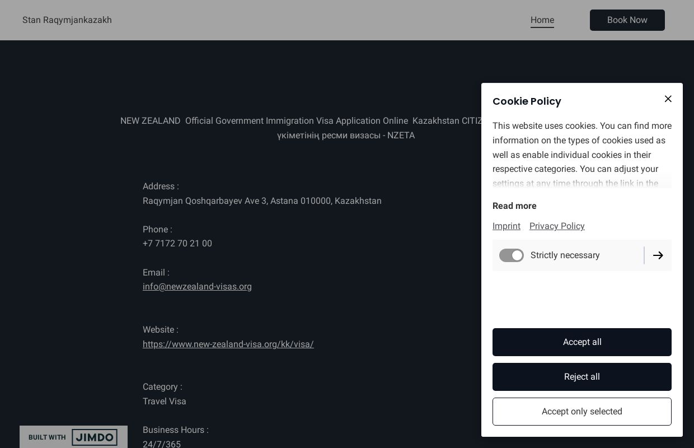Click the Strictly necessary label
This screenshot has height=448, width=694.
coord(565,255)
